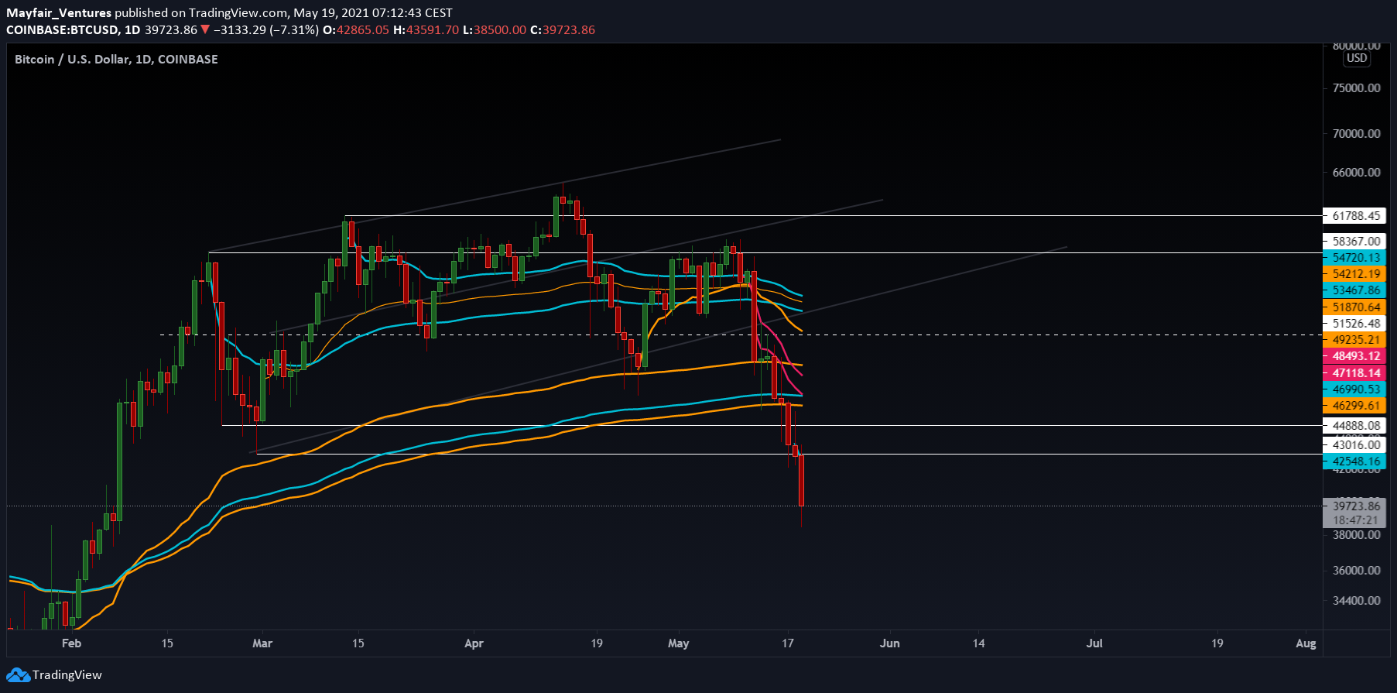The image size is (1397, 693).
Task: Click the low value L:38500.00
Action: pos(495,30)
